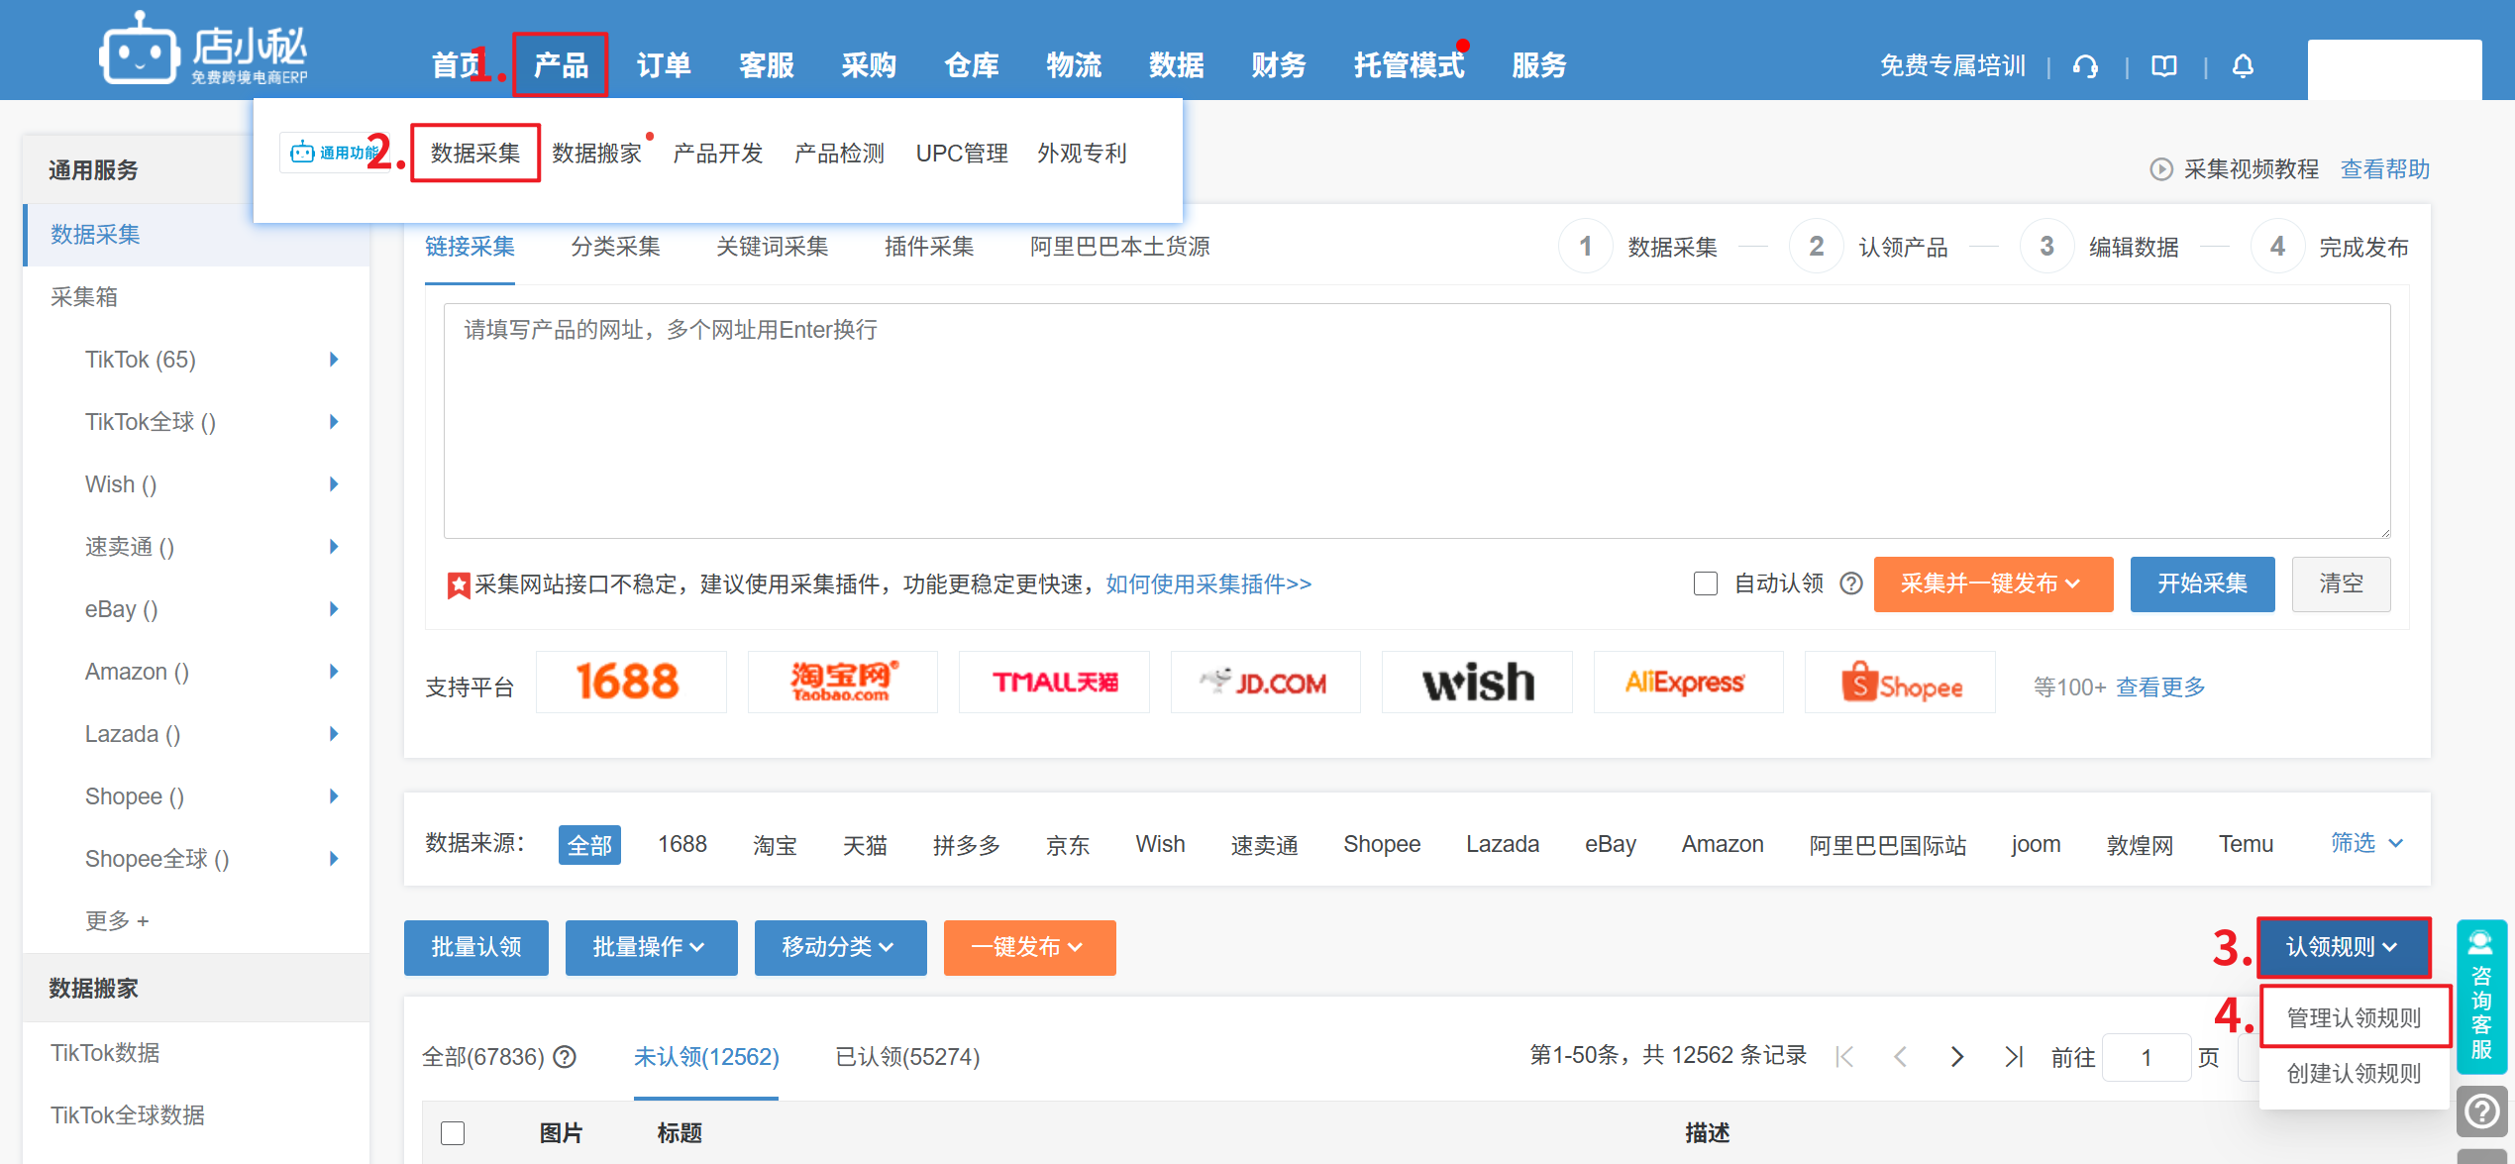Viewport: 2515px width, 1164px height.
Task: Click the notification bell icon
Action: click(2243, 66)
